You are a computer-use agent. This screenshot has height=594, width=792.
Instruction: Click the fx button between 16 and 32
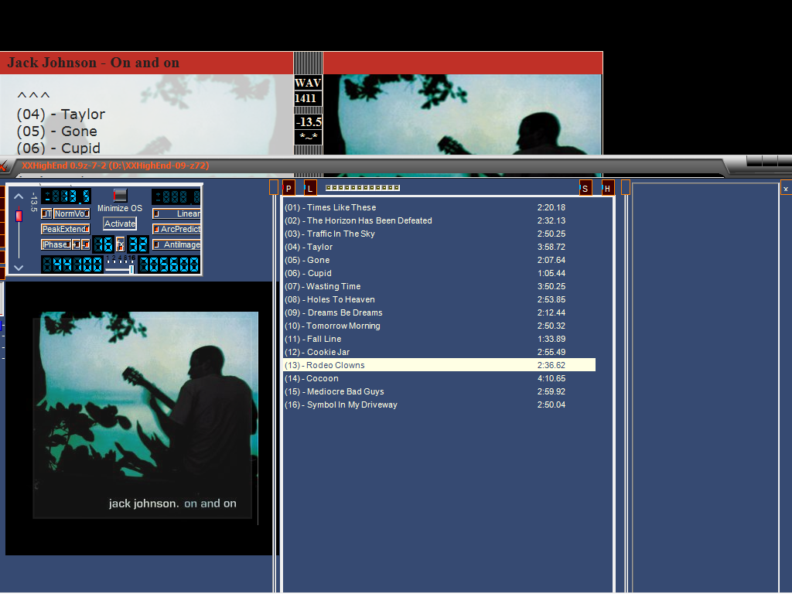[120, 244]
